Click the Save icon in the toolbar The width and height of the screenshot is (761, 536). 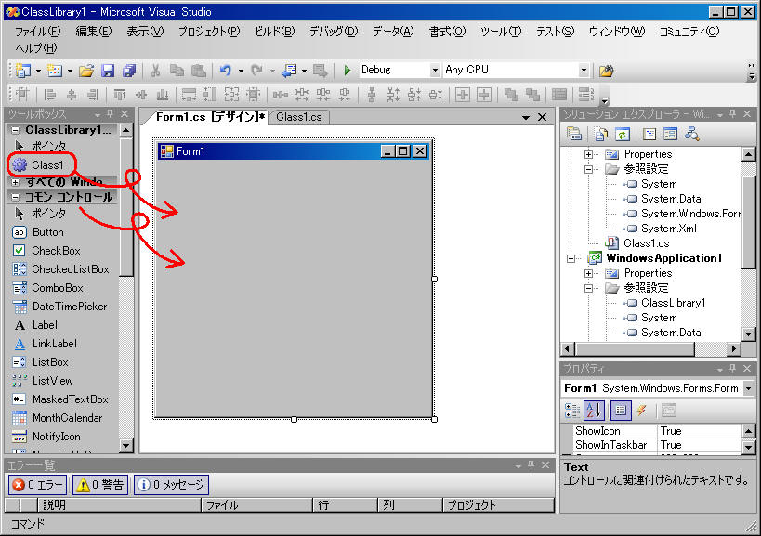pos(108,71)
